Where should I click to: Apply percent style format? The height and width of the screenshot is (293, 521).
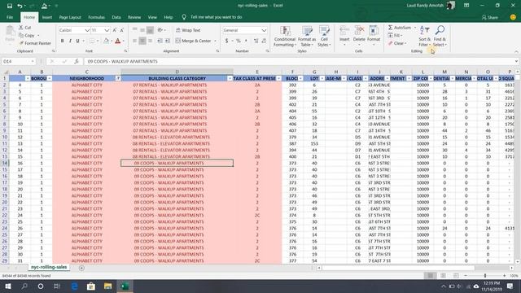click(239, 41)
